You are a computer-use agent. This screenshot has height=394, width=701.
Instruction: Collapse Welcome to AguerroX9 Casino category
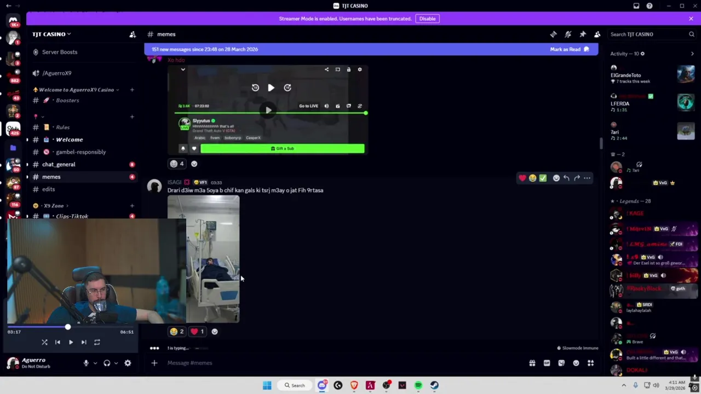click(x=76, y=90)
